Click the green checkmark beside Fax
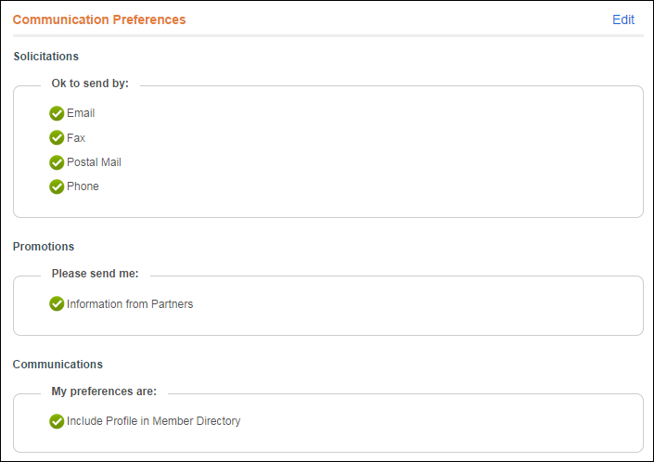The width and height of the screenshot is (654, 462). click(57, 137)
